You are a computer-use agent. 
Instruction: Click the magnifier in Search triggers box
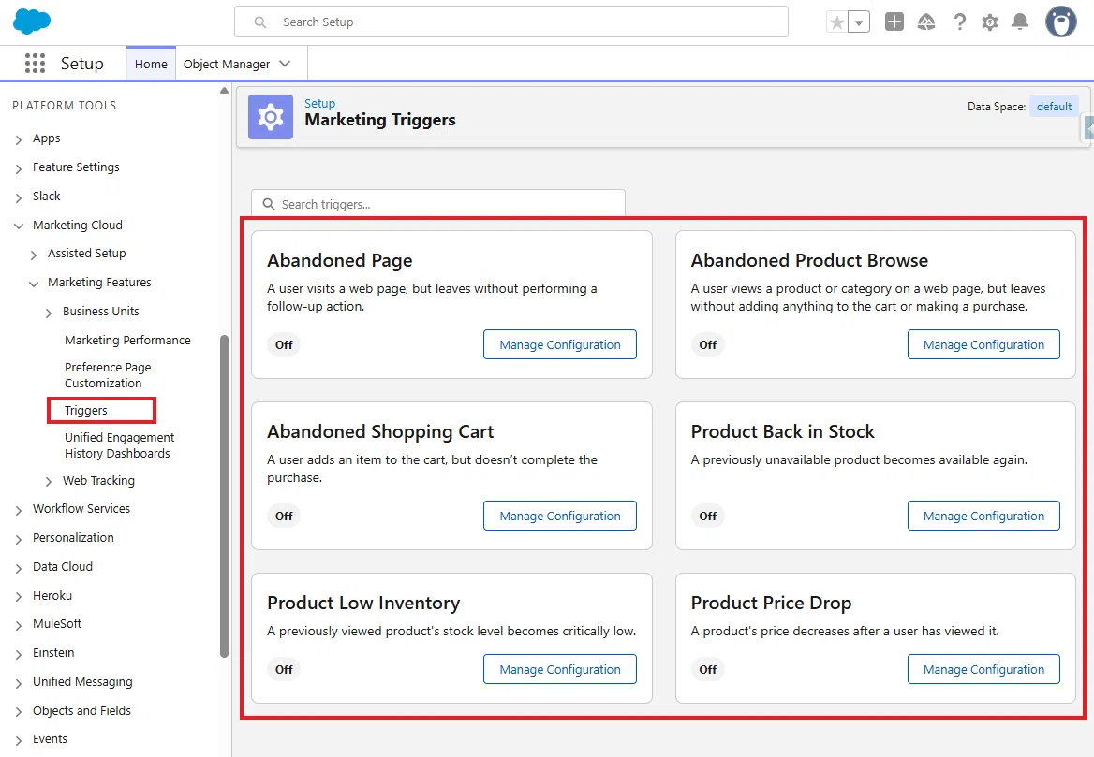click(269, 204)
